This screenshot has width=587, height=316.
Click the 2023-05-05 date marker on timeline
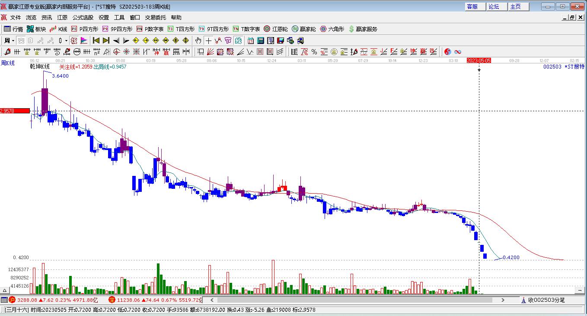(x=479, y=61)
